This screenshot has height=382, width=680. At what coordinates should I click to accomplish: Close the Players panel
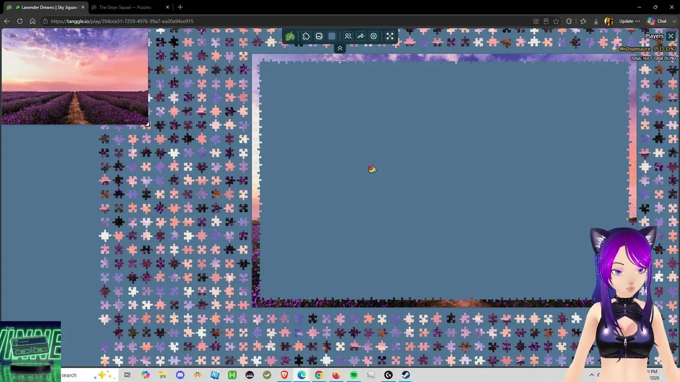[x=670, y=36]
